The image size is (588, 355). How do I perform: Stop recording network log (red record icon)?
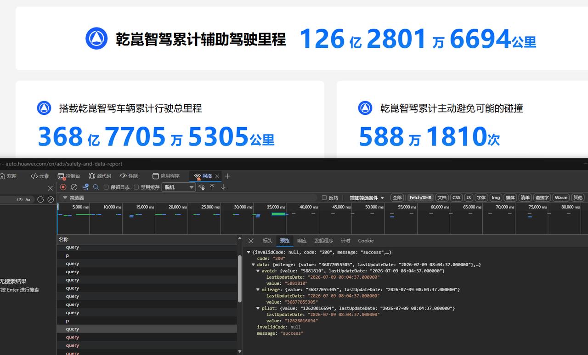tap(63, 187)
